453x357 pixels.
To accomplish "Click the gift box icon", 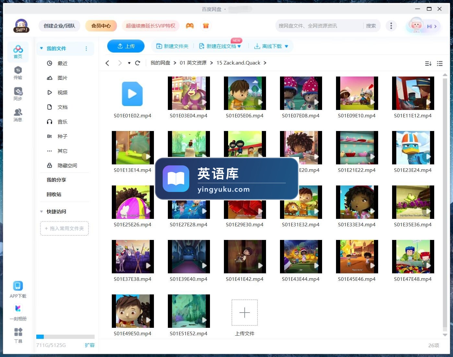I will (206, 26).
